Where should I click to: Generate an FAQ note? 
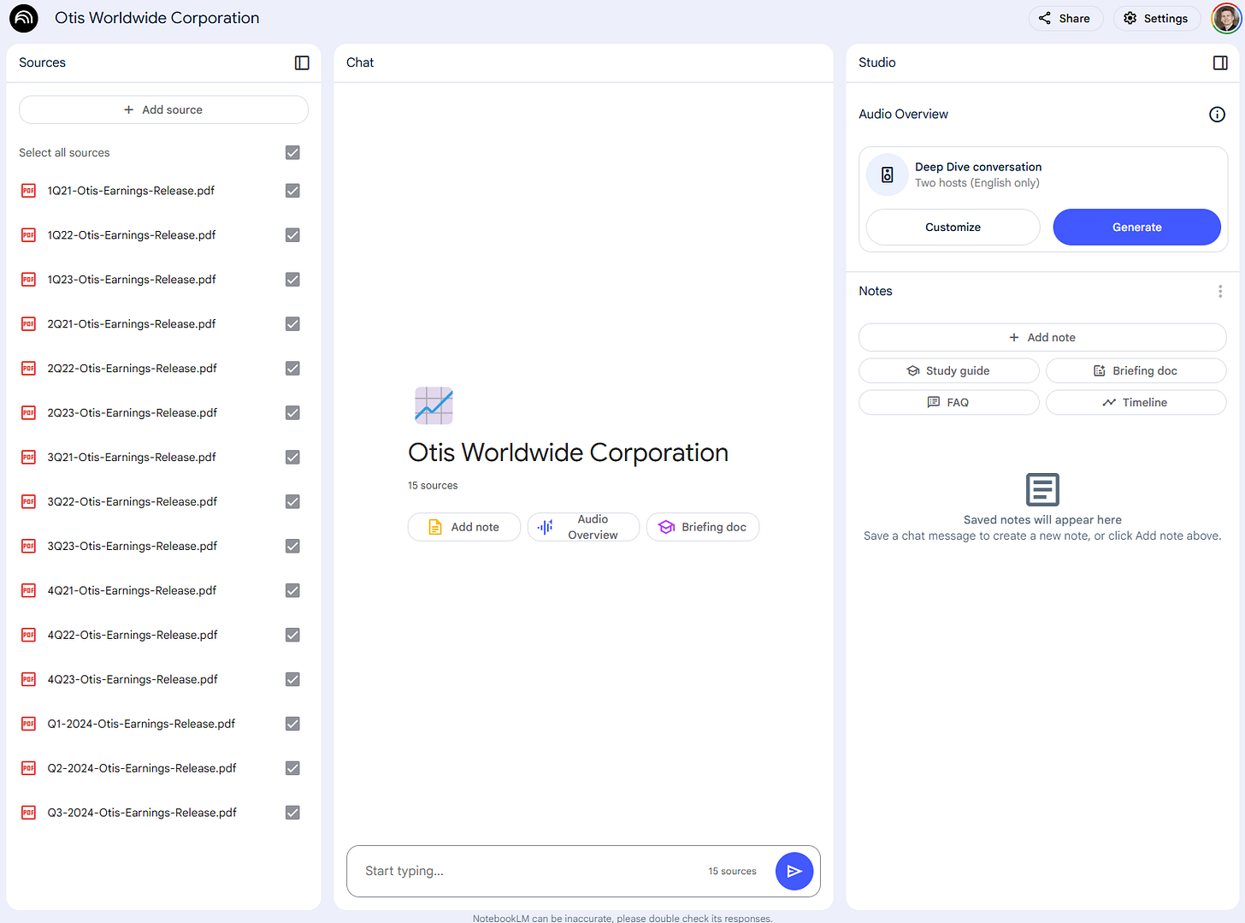(x=949, y=403)
